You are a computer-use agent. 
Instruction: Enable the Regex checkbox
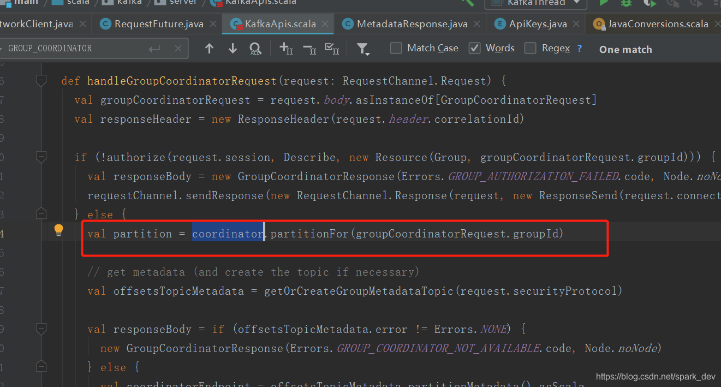pos(530,48)
